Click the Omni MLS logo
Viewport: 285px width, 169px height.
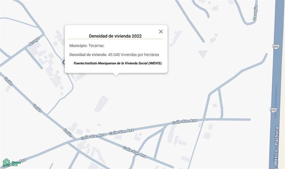[x=10, y=163]
